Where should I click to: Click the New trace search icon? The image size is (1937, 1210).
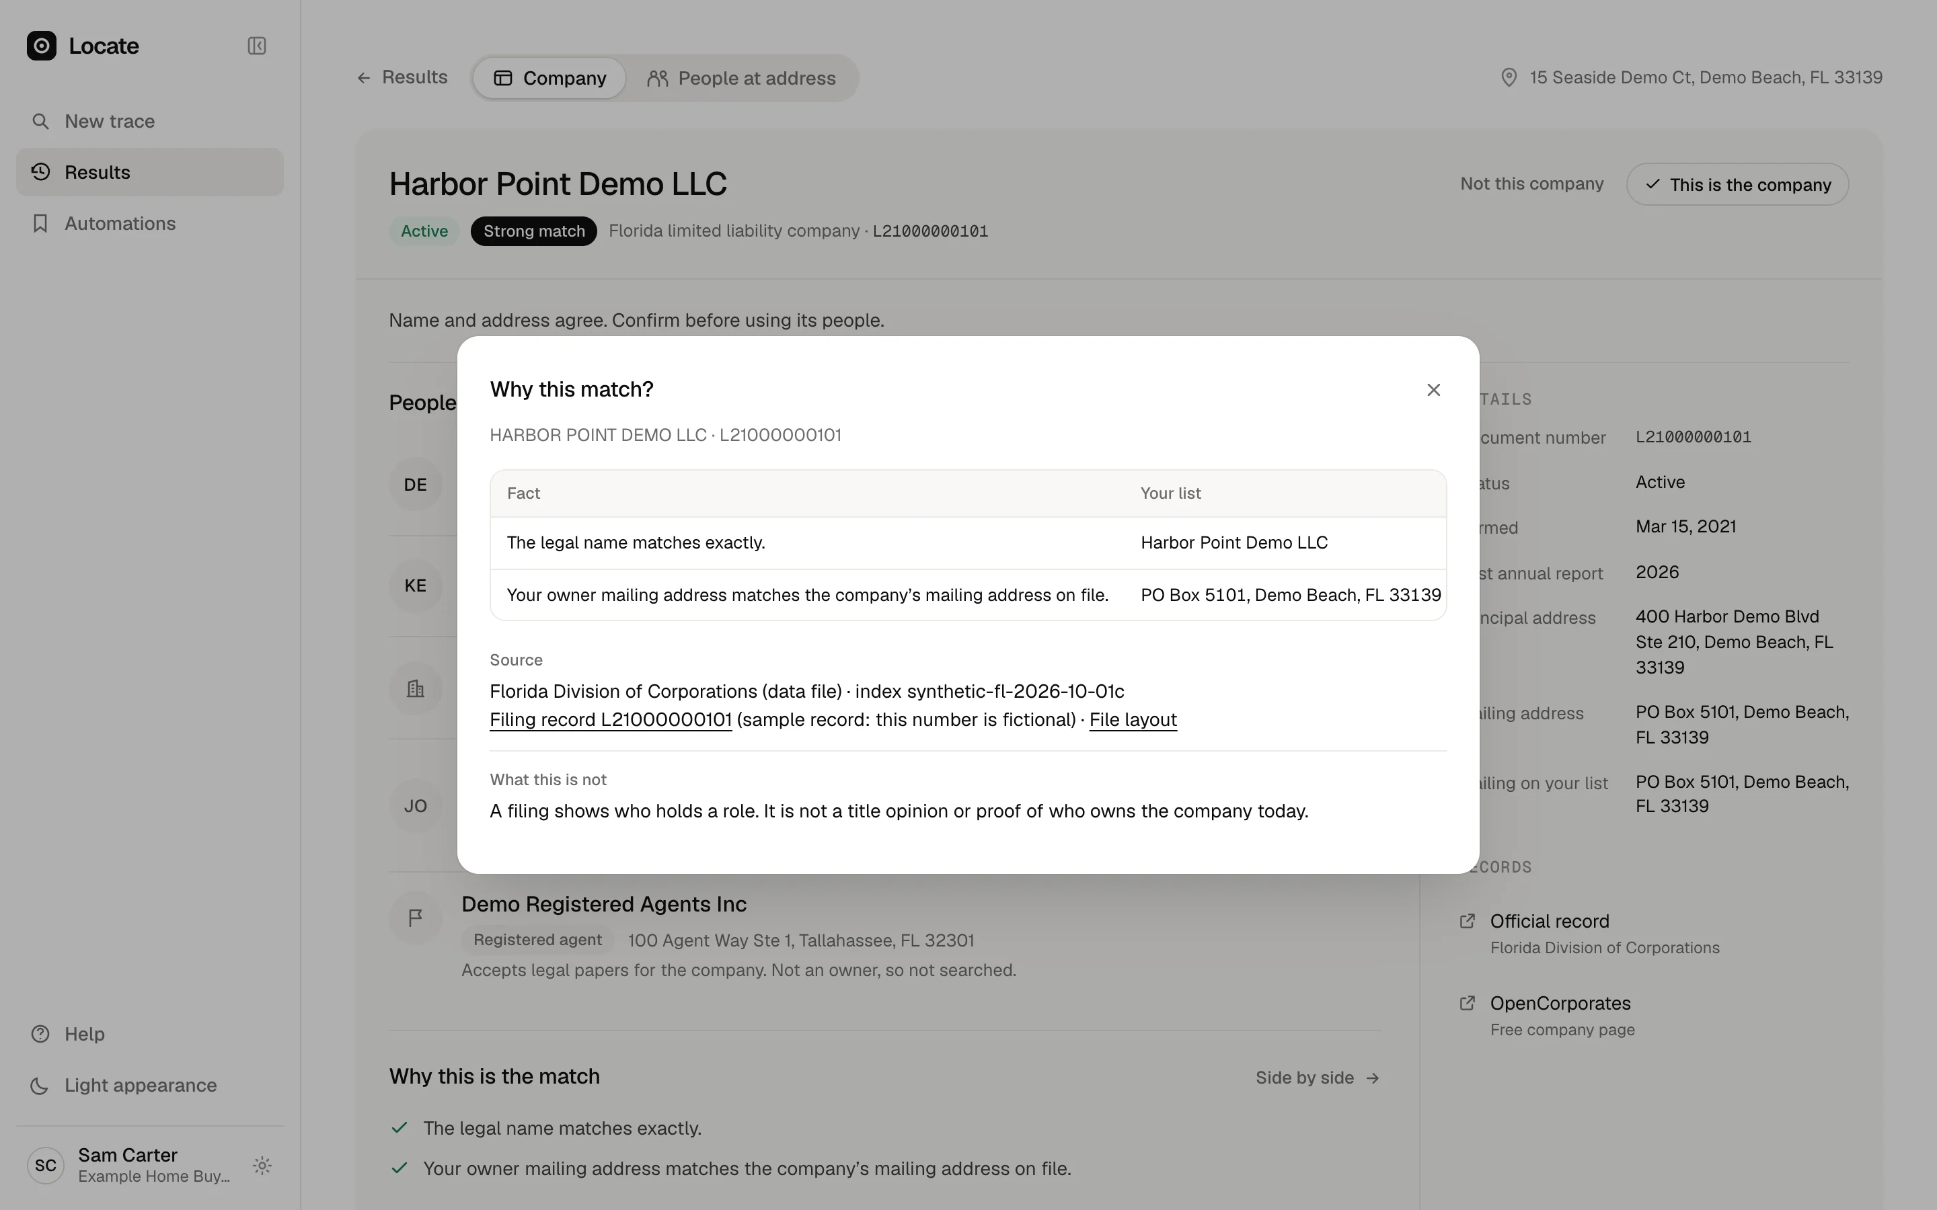pos(40,121)
